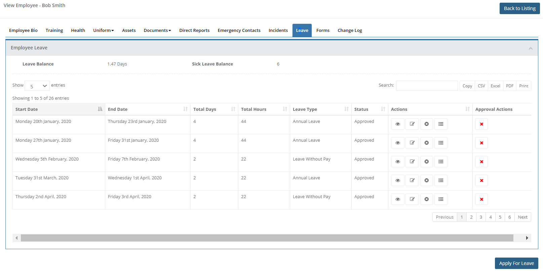
Task: View the 5th February 2020 leave record
Action: click(x=398, y=162)
